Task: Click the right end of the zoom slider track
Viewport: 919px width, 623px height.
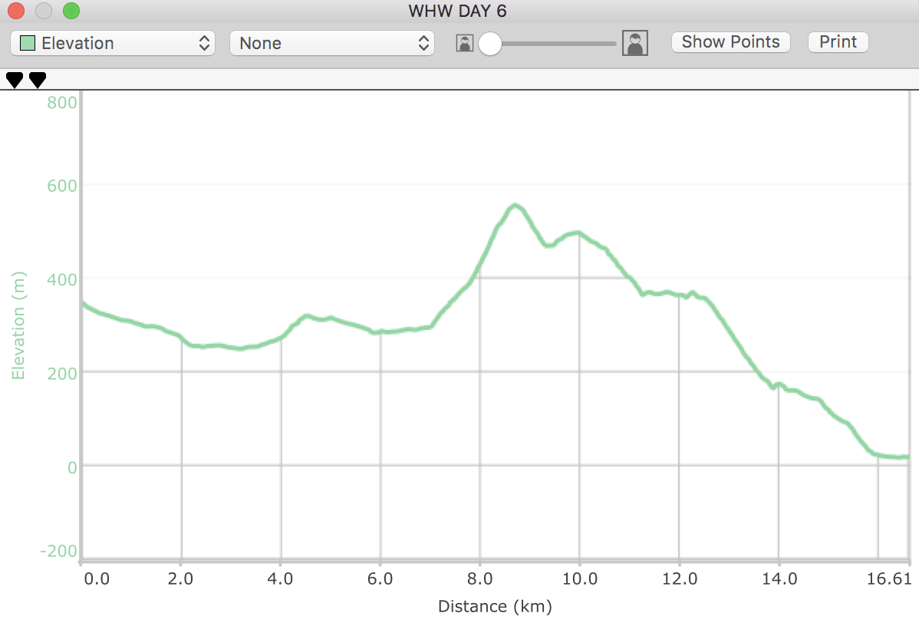Action: click(612, 44)
